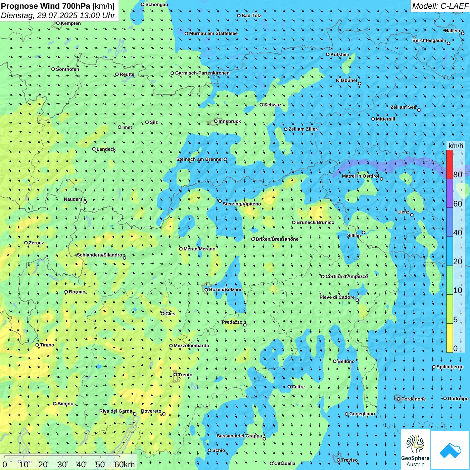The width and height of the screenshot is (470, 470).
Task: Select the Bozen/Bolzano location marker
Action: [x=206, y=290]
